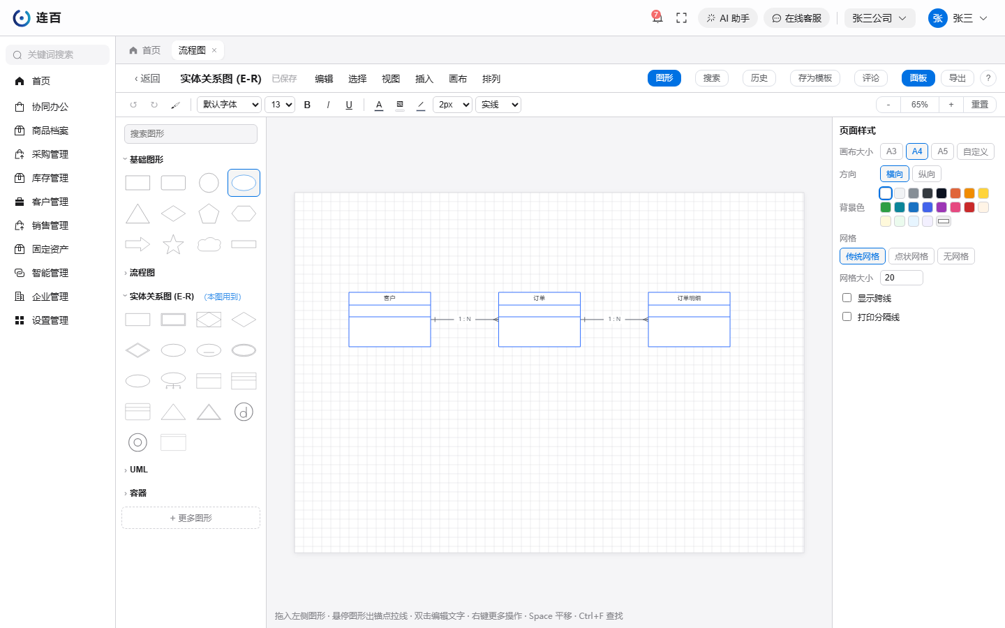Open the font color picker
This screenshot has height=628, width=1005.
(x=379, y=105)
